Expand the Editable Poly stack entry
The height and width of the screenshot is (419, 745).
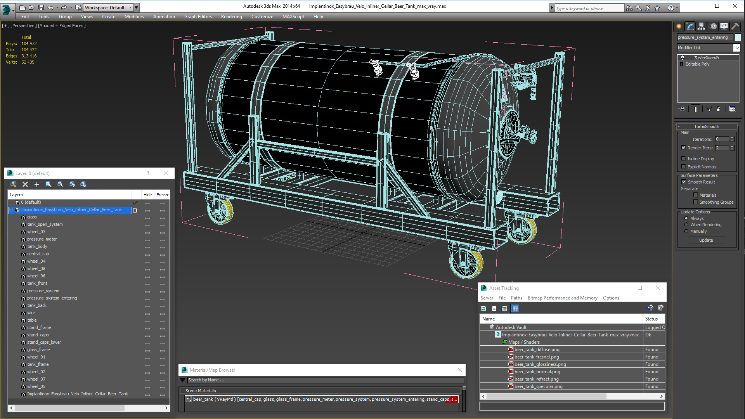click(x=681, y=64)
